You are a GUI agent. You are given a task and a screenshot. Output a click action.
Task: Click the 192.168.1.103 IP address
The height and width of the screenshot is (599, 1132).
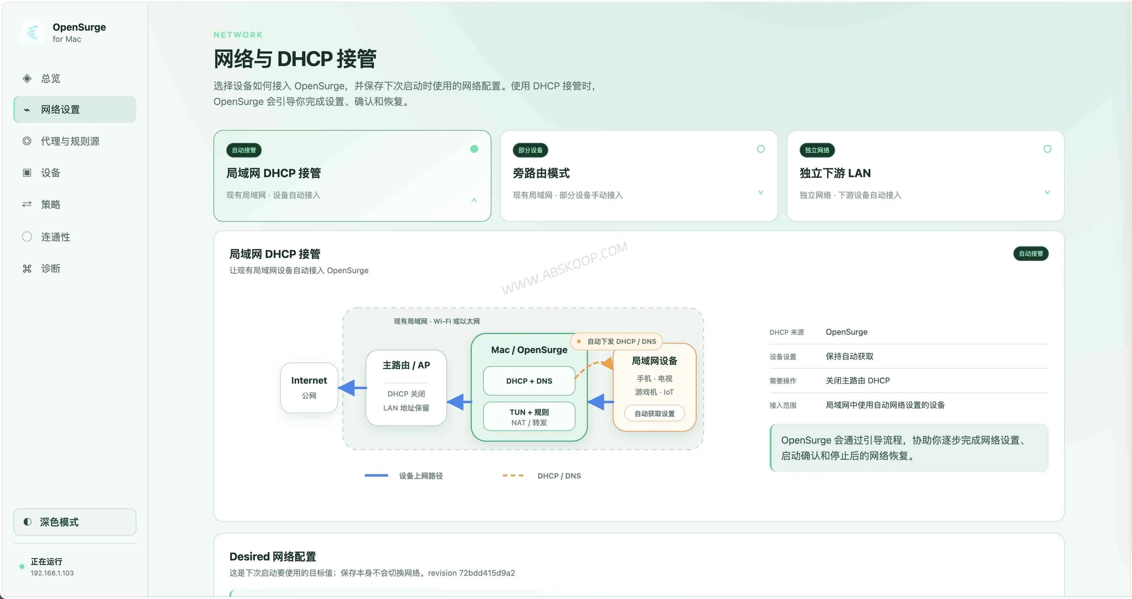tap(52, 573)
